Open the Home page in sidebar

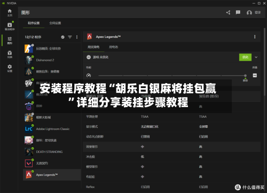pos(10,13)
